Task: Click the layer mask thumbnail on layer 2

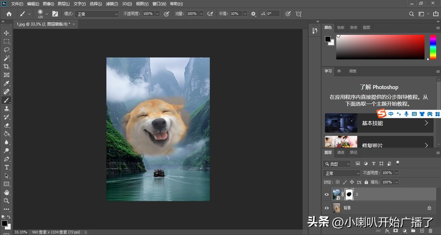Action: pos(349,194)
